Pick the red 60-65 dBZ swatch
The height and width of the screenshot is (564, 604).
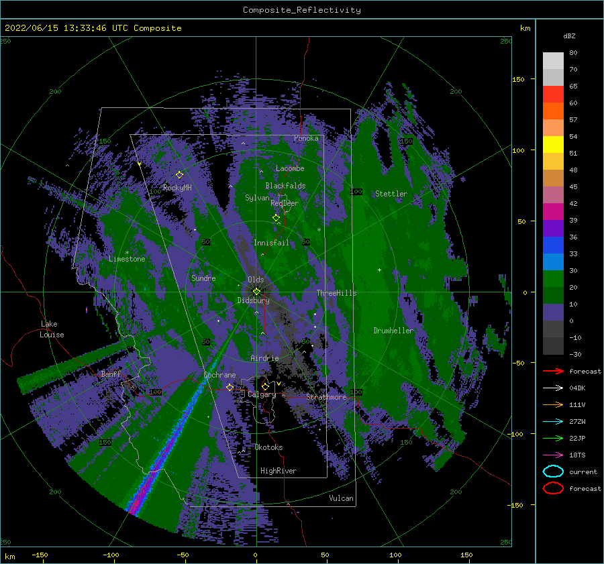(553, 94)
